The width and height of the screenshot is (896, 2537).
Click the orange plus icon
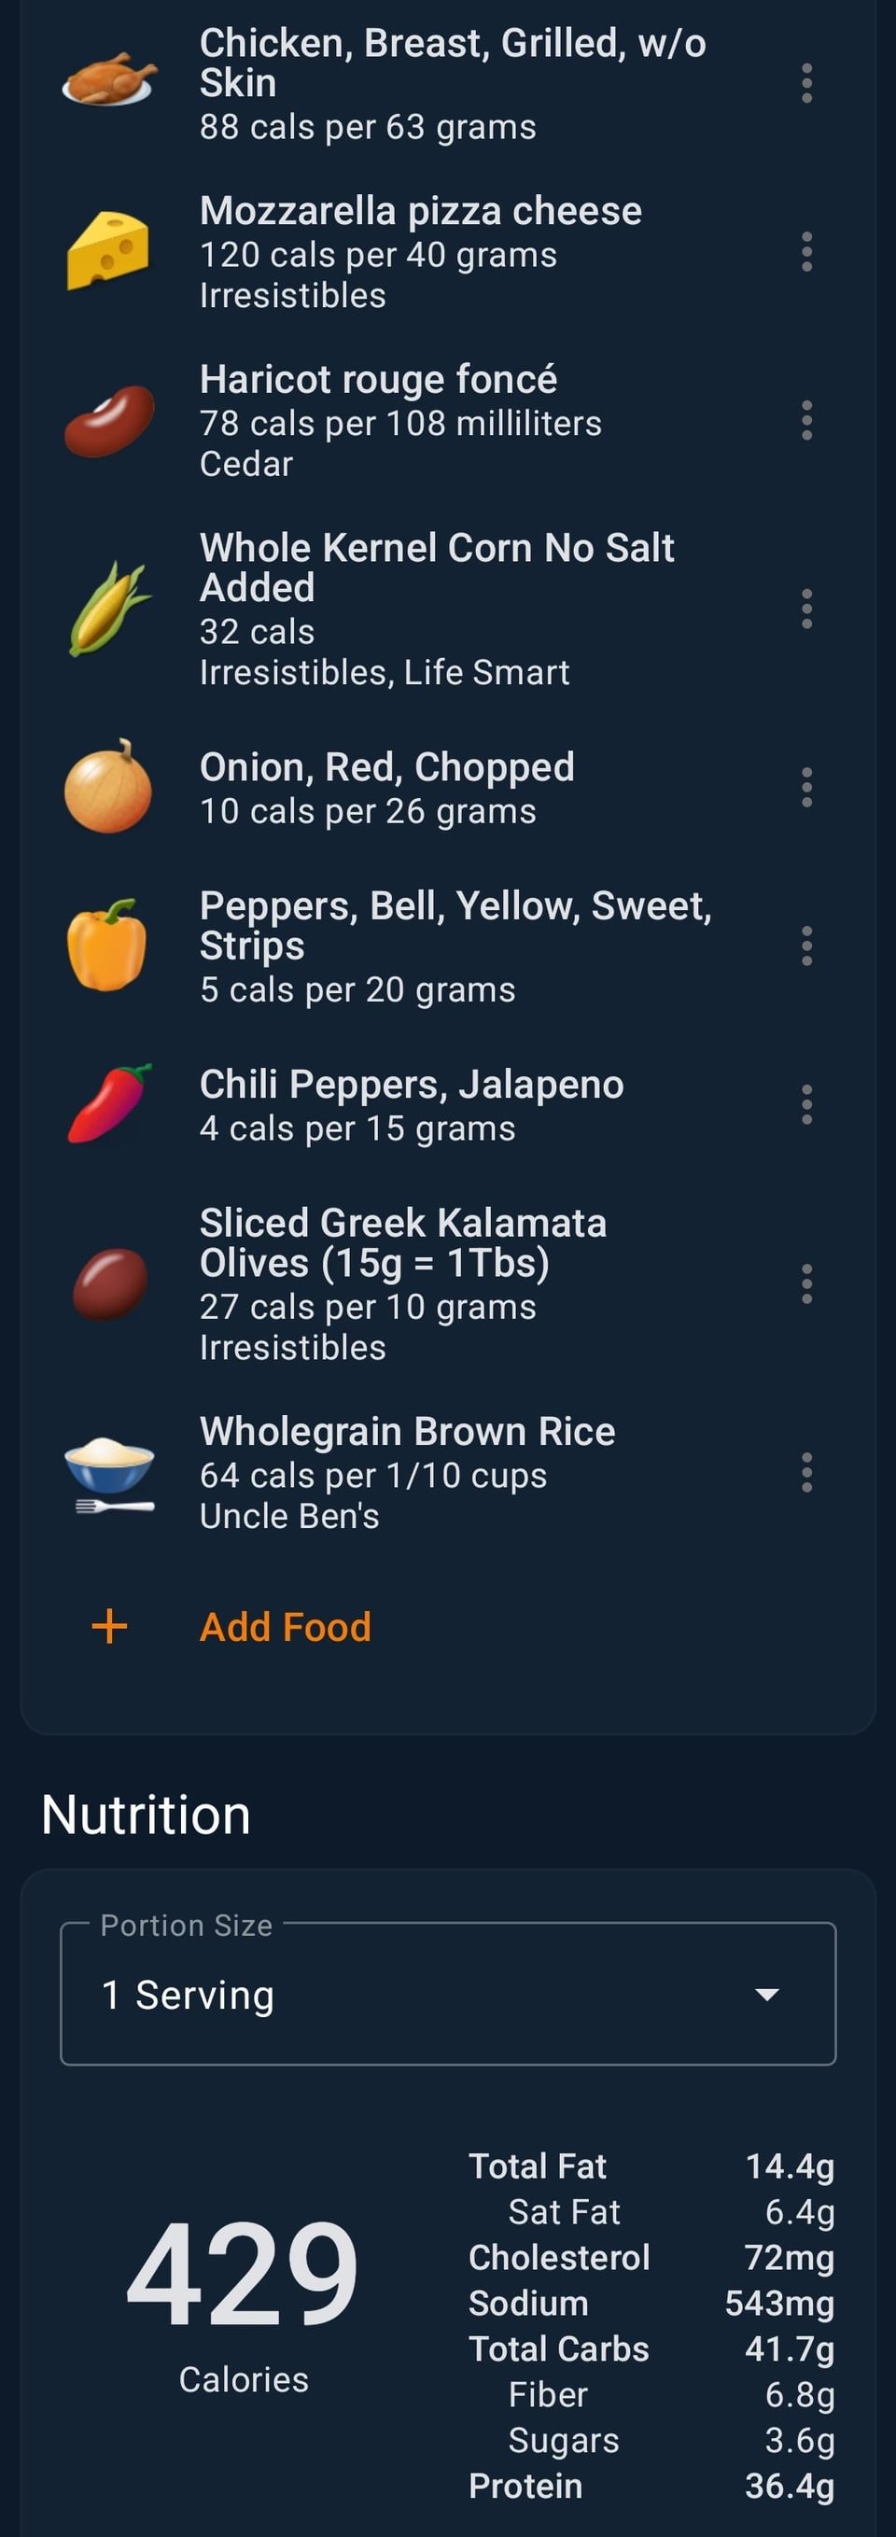coord(109,1627)
